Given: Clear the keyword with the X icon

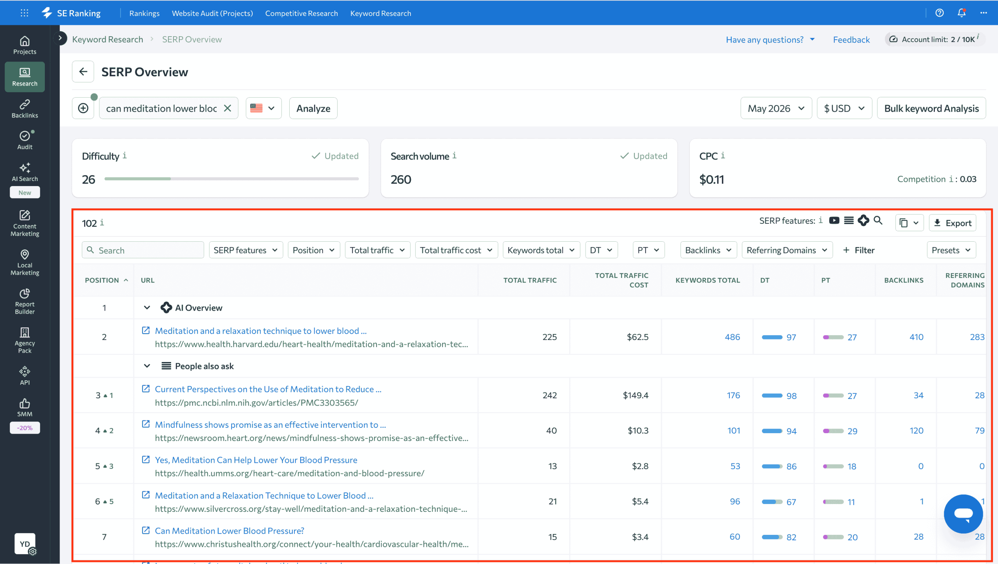Looking at the screenshot, I should pos(228,108).
